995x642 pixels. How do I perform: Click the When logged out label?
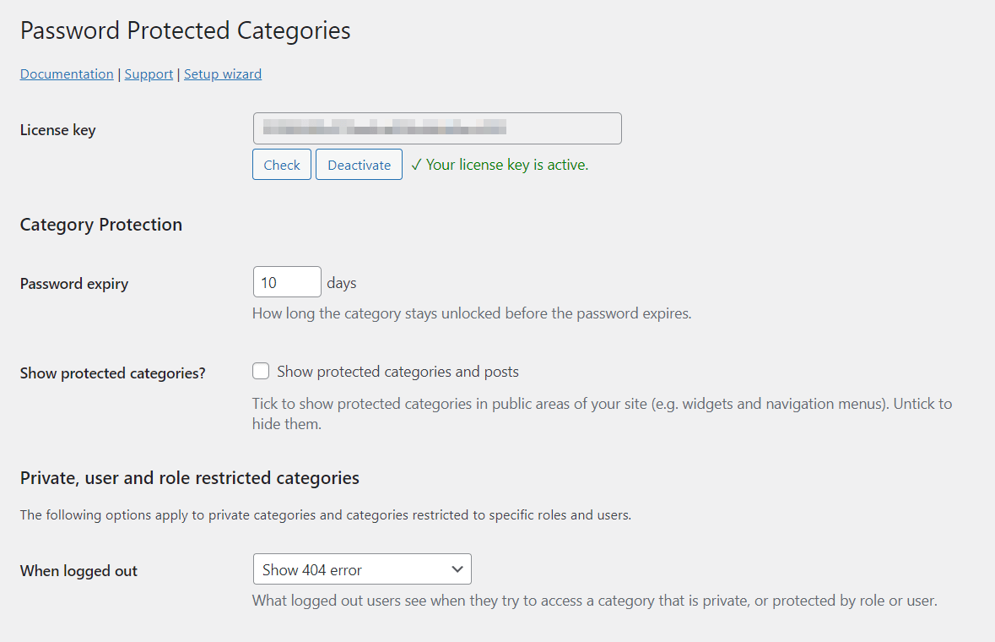78,570
